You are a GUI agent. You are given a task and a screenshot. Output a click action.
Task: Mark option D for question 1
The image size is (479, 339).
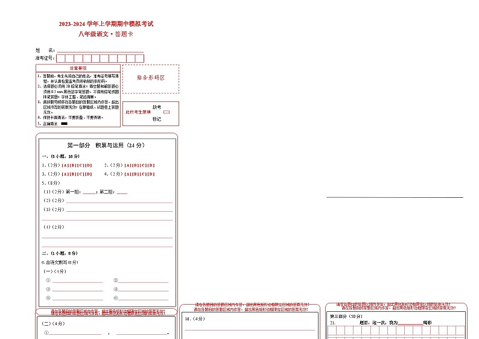88,165
